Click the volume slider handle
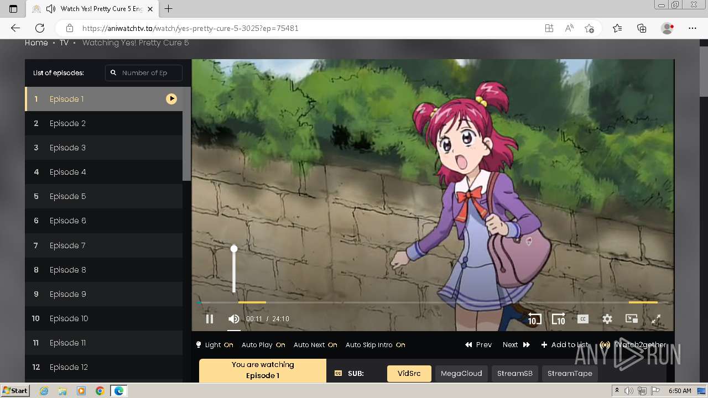 [x=234, y=249]
